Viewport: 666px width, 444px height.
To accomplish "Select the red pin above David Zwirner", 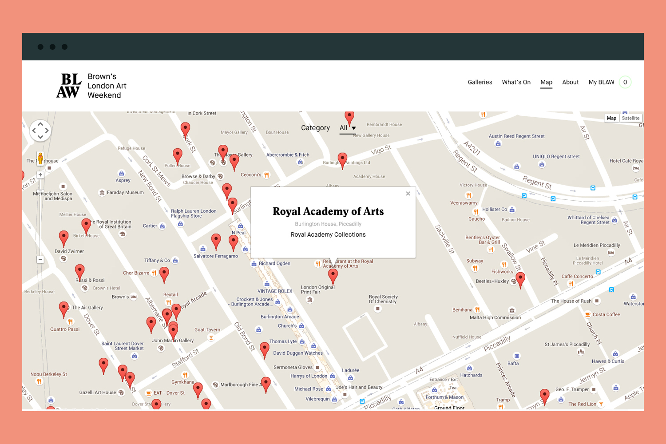I will [x=64, y=238].
